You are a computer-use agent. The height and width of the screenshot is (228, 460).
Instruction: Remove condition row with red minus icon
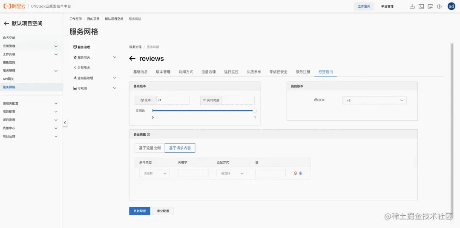pyautogui.click(x=296, y=173)
